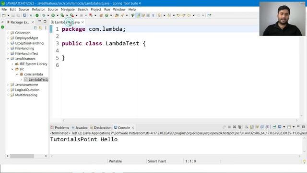This screenshot has width=307, height=173.
Task: Open the Refactor menu
Action: 38,10
